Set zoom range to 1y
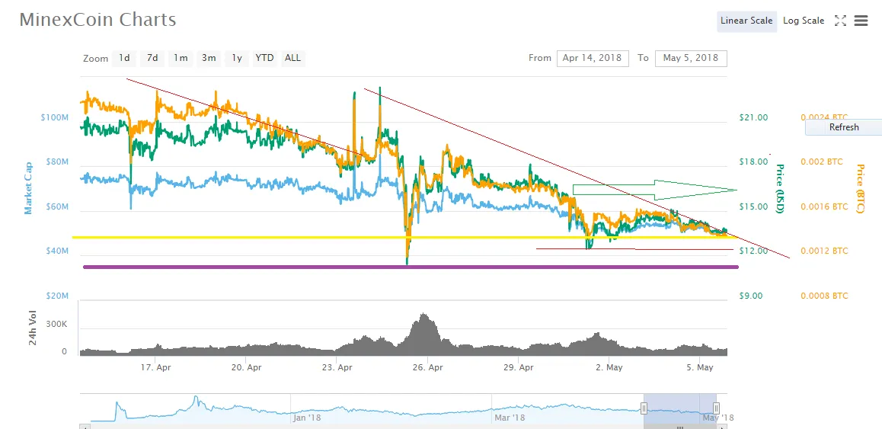Viewport: 882px width, 429px height. tap(237, 58)
